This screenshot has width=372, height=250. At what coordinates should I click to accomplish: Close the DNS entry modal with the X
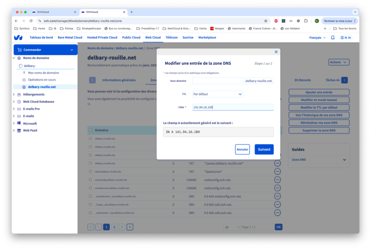[x=276, y=52]
